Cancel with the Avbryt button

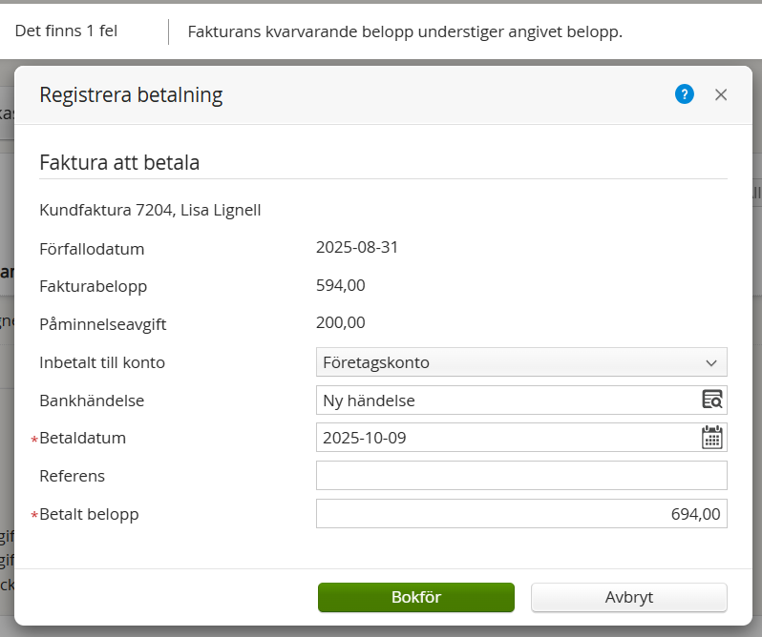pos(629,598)
